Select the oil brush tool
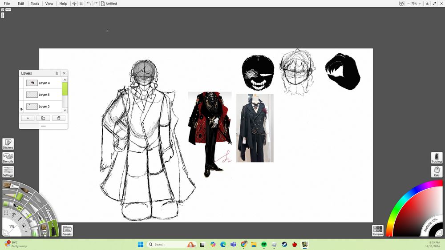445x250 pixels. 11,185
